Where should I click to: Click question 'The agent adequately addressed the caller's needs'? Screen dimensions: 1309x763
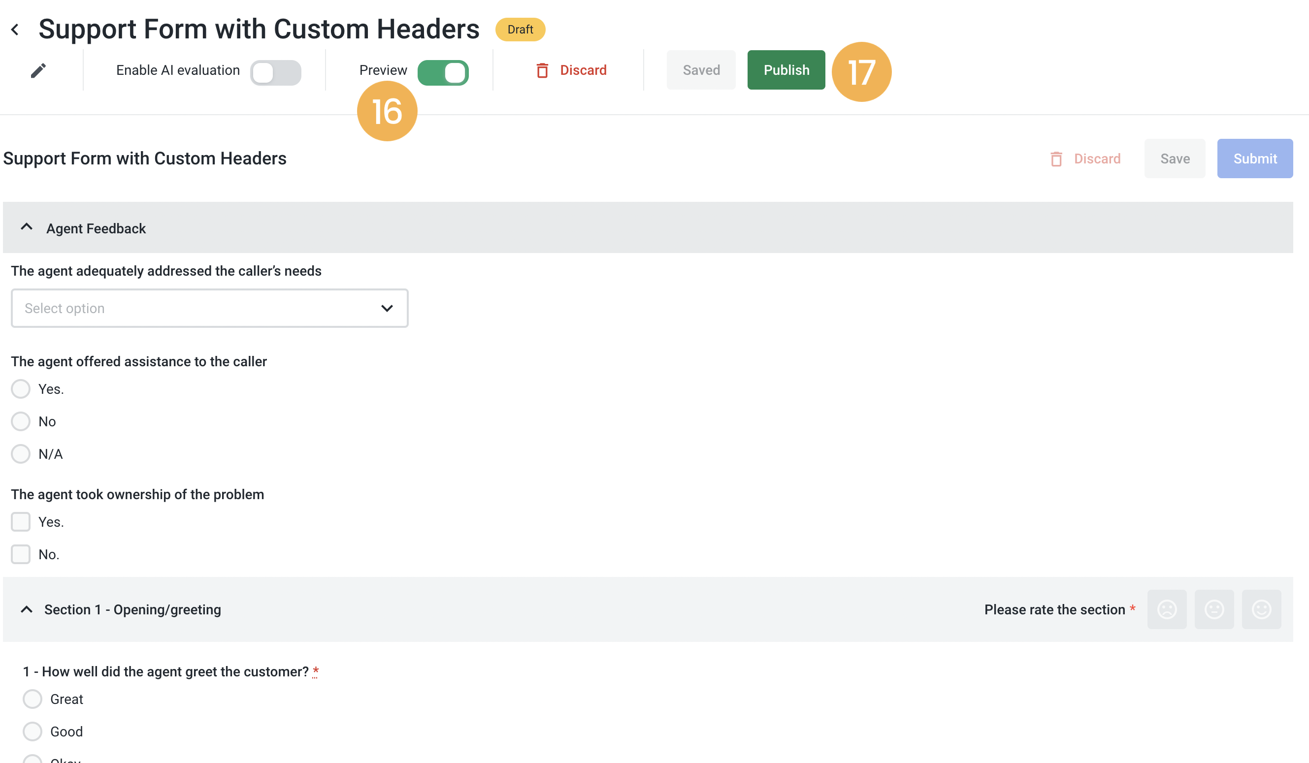click(166, 271)
